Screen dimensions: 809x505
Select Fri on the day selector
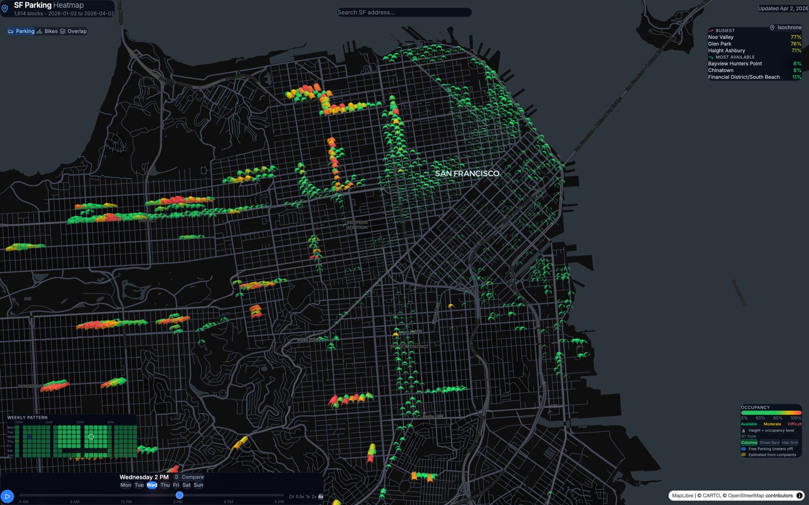click(x=176, y=485)
